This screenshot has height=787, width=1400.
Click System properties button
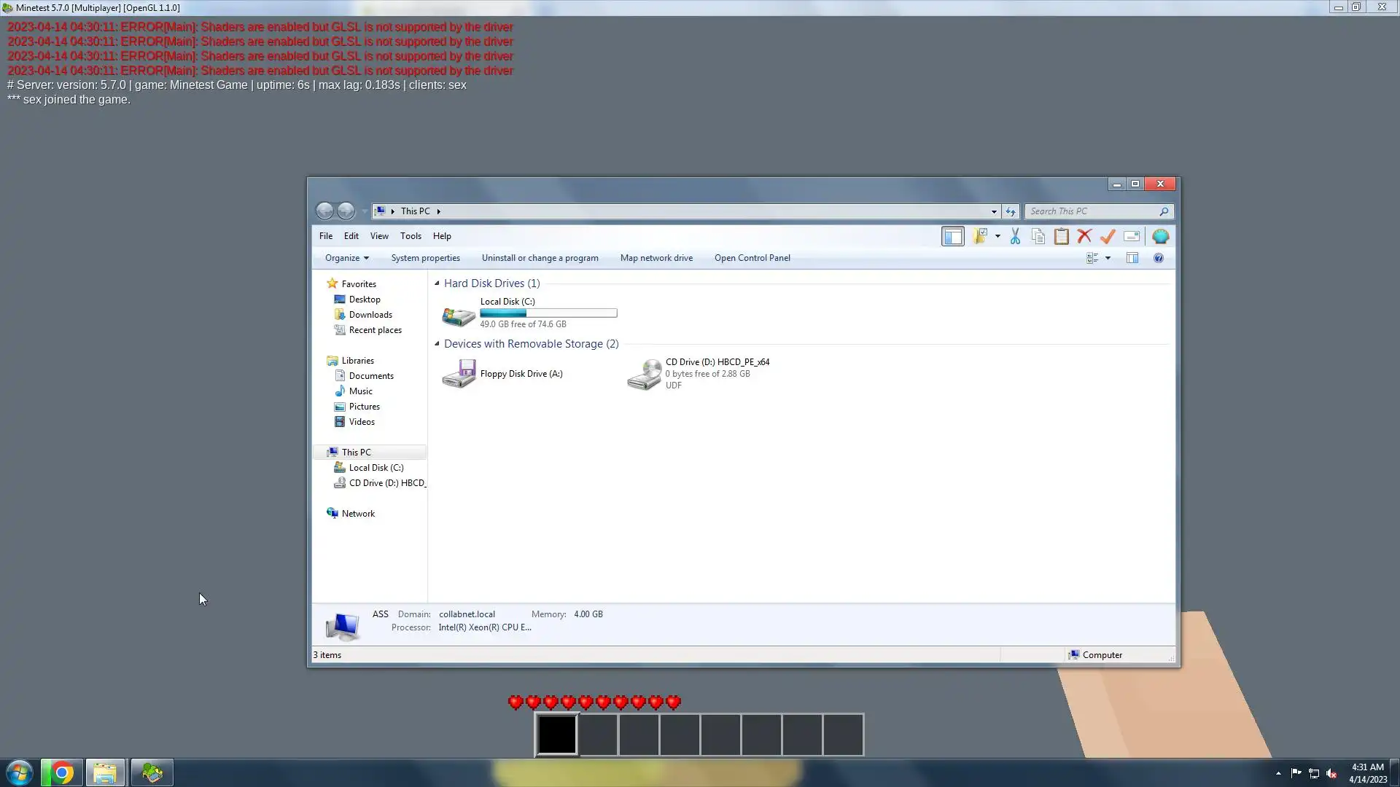click(425, 258)
